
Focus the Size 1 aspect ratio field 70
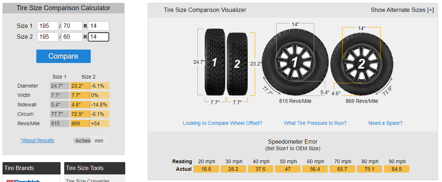[72, 26]
